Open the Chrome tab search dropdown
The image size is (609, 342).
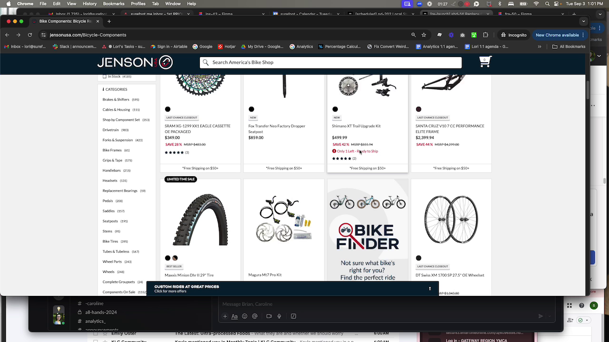coord(583,21)
